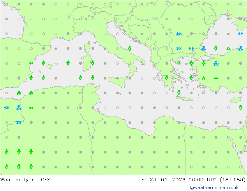This screenshot has height=191, width=247.
Task: Click the shower symbol between the Balearics and Sardinia
Action: (x=68, y=63)
